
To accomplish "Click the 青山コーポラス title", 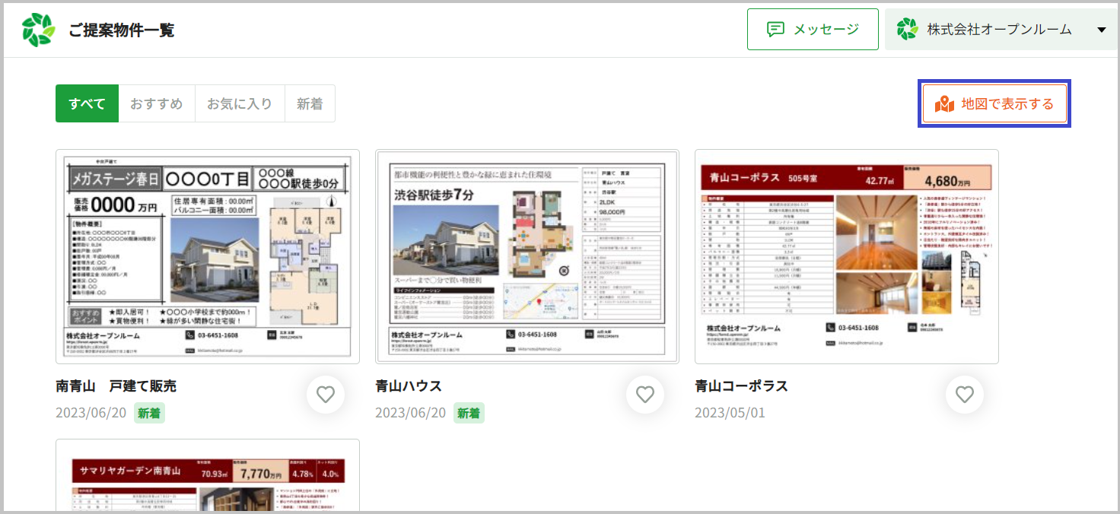I will [741, 386].
